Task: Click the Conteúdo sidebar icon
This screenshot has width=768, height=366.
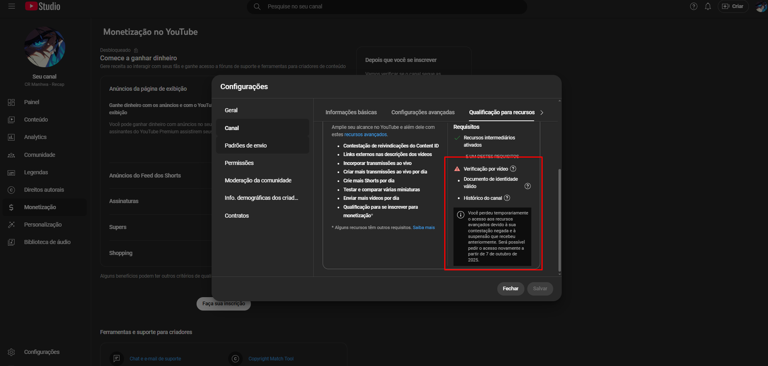Action: 12,120
